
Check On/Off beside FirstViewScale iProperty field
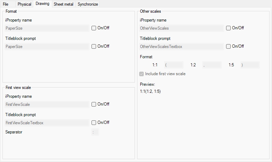pyautogui.click(x=94, y=104)
